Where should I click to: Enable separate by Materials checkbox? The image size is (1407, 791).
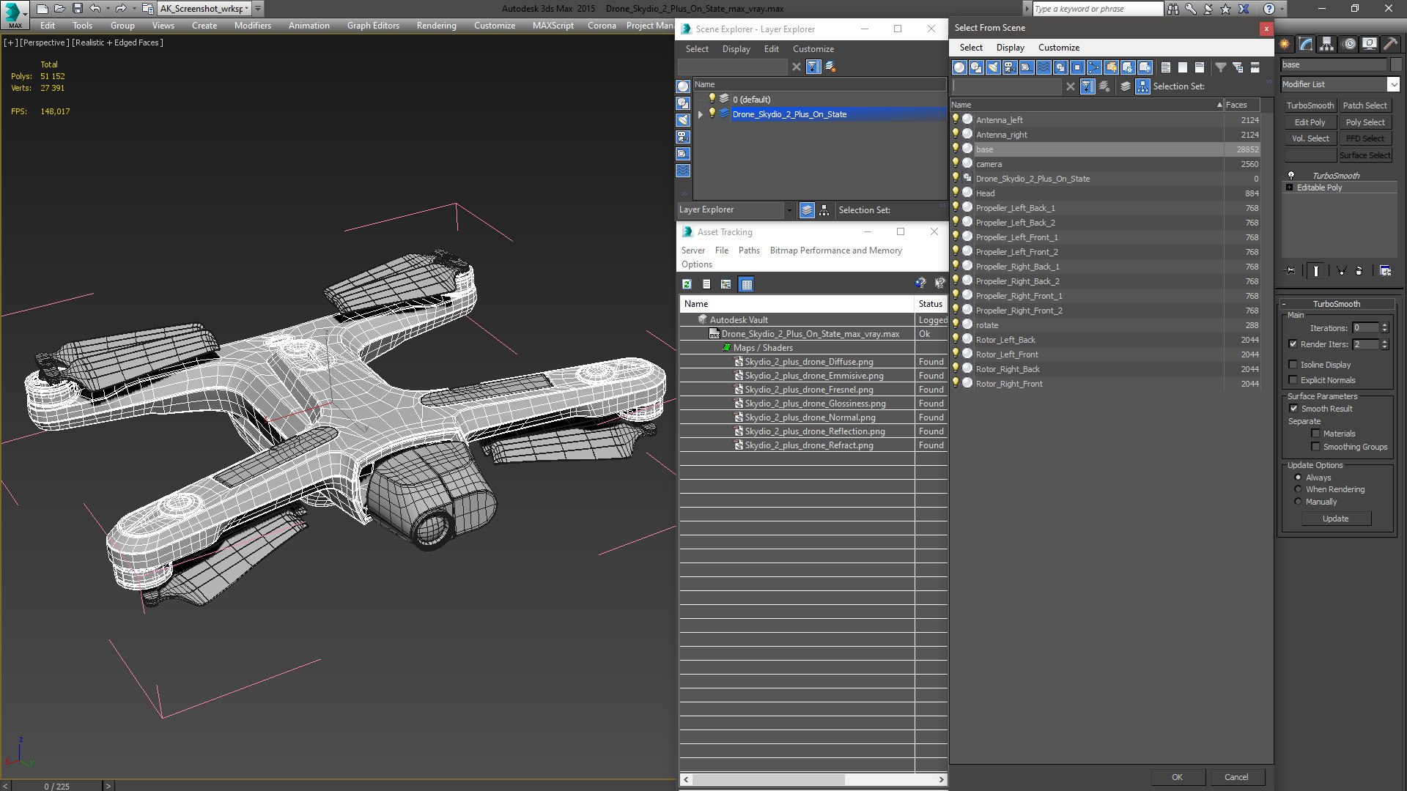click(x=1315, y=434)
